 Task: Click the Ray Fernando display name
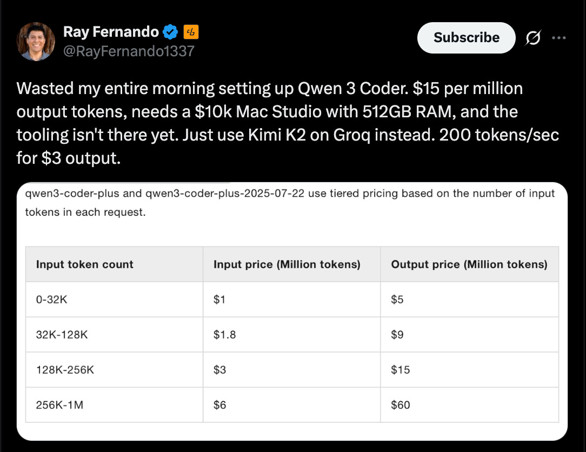tap(111, 32)
